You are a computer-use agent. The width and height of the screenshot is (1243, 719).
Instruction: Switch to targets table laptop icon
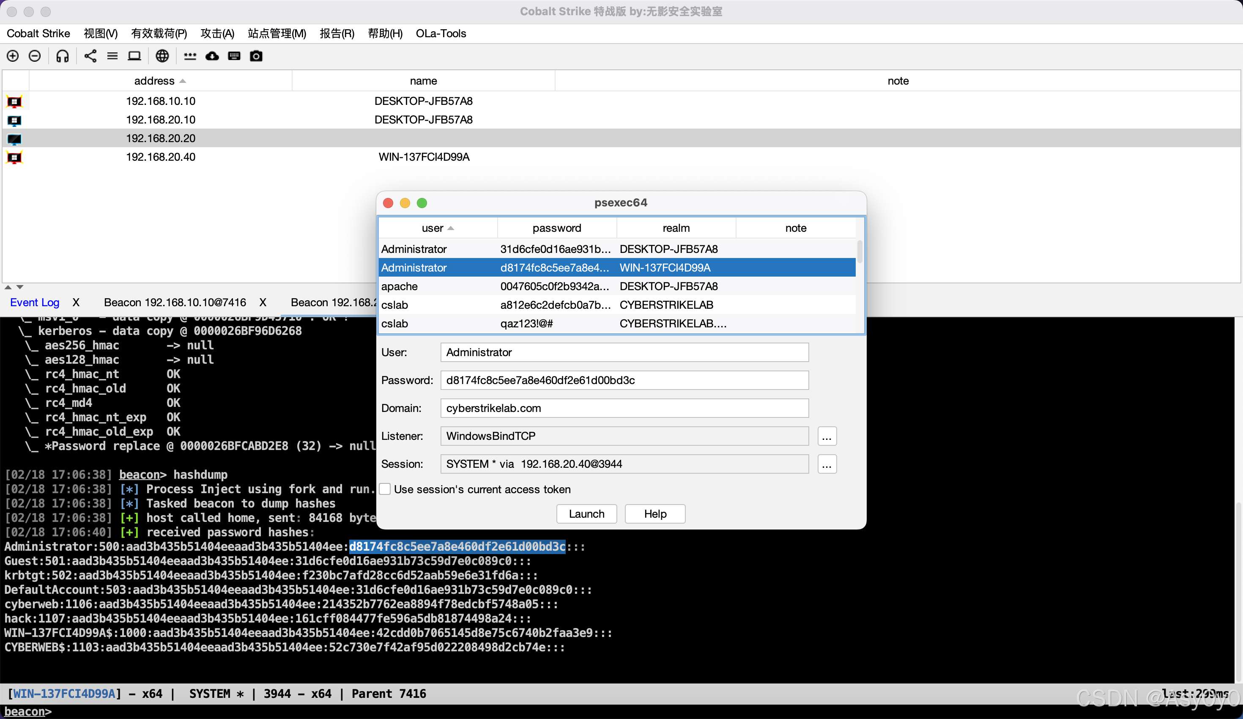click(134, 56)
